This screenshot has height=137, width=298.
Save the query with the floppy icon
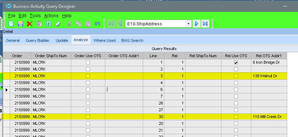pos(20,24)
